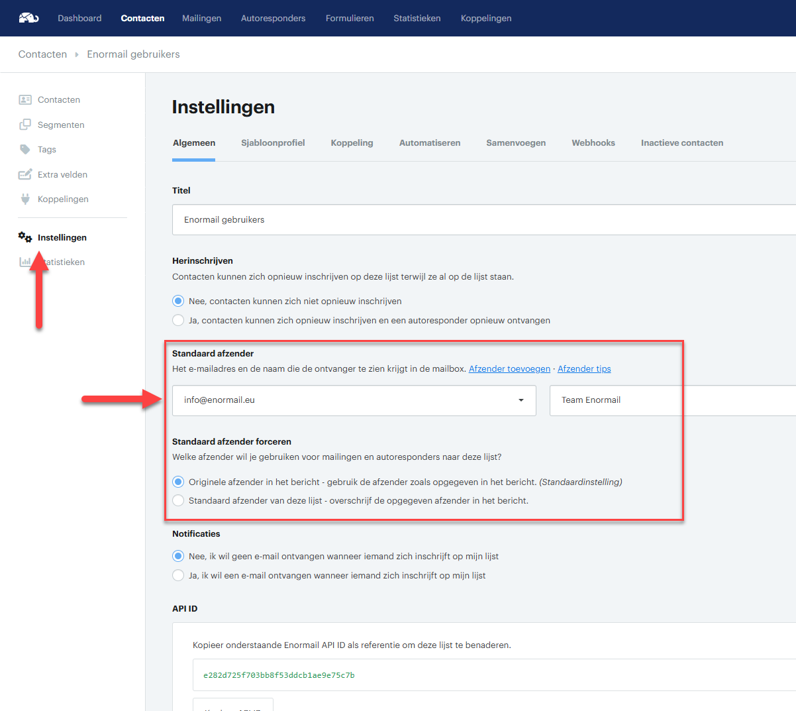Select 'Nee, ik wil geen e-mail ontvangen' option
The width and height of the screenshot is (796, 711).
[178, 556]
